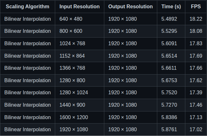Select the 5.7520 time cell

pos(169,93)
